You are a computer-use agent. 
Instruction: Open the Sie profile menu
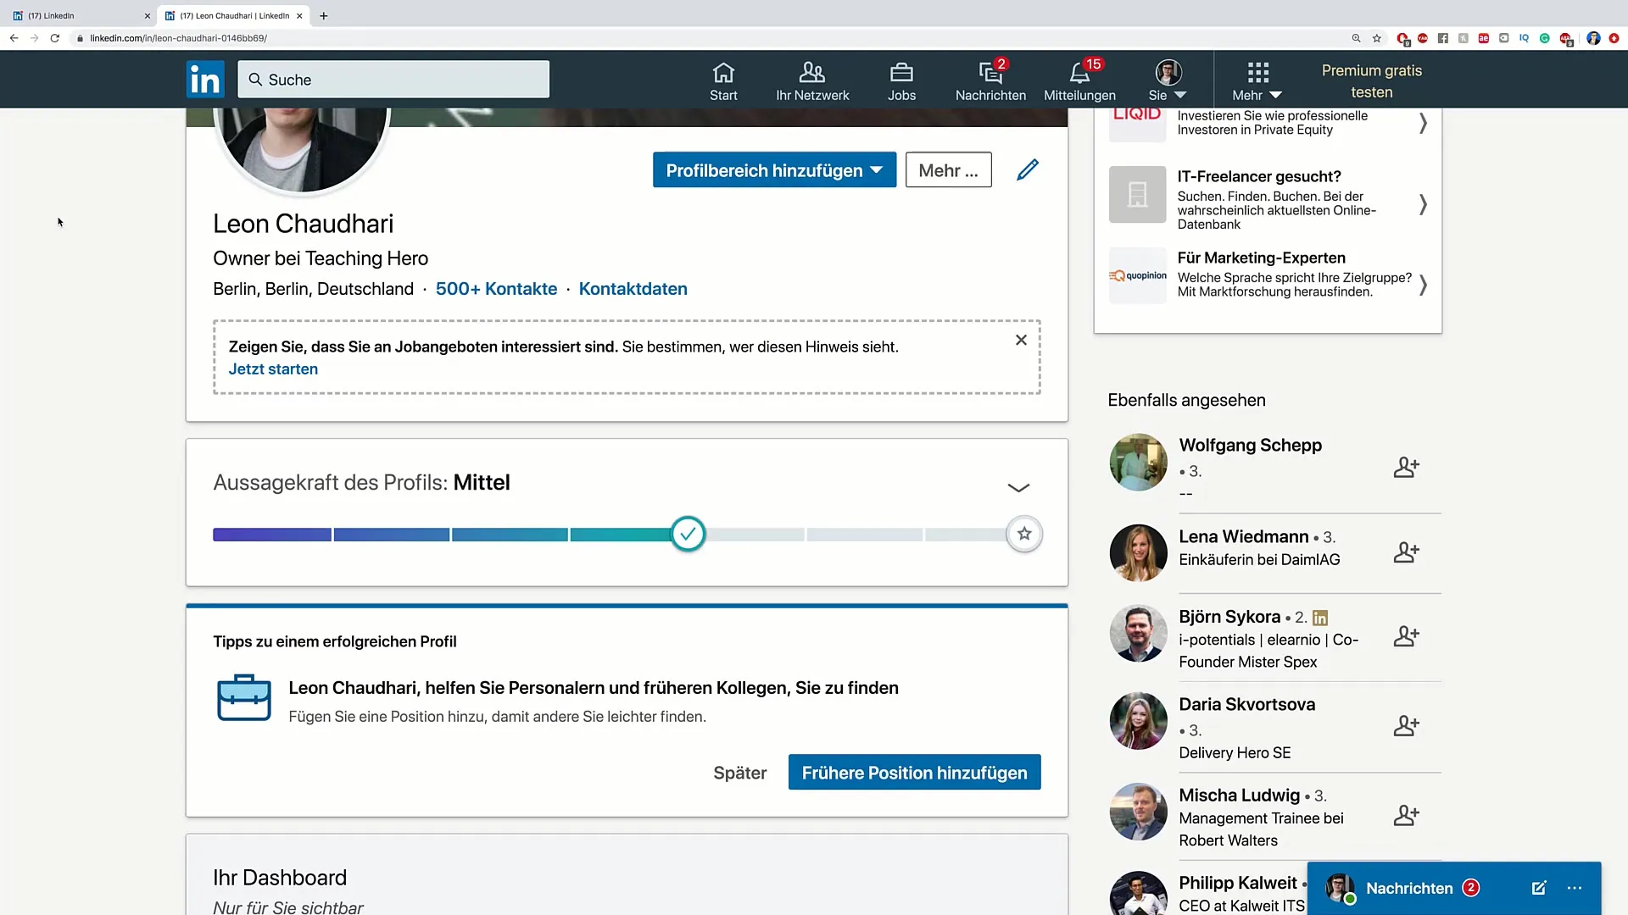click(x=1168, y=80)
